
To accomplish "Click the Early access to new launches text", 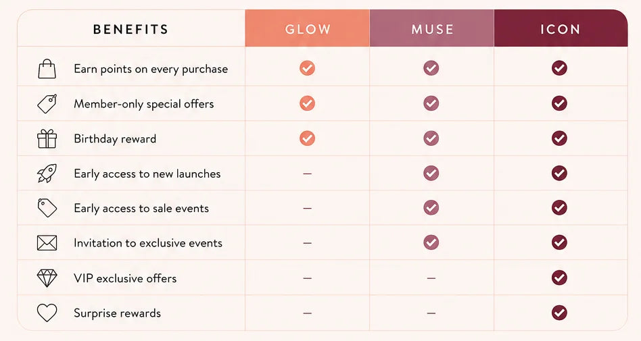I will tap(147, 174).
